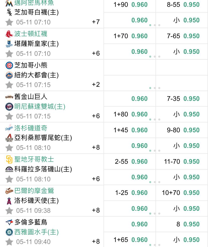208x247 pixels.
Task: Open the 波士頓紅襪 team name link
Action: 31,34
